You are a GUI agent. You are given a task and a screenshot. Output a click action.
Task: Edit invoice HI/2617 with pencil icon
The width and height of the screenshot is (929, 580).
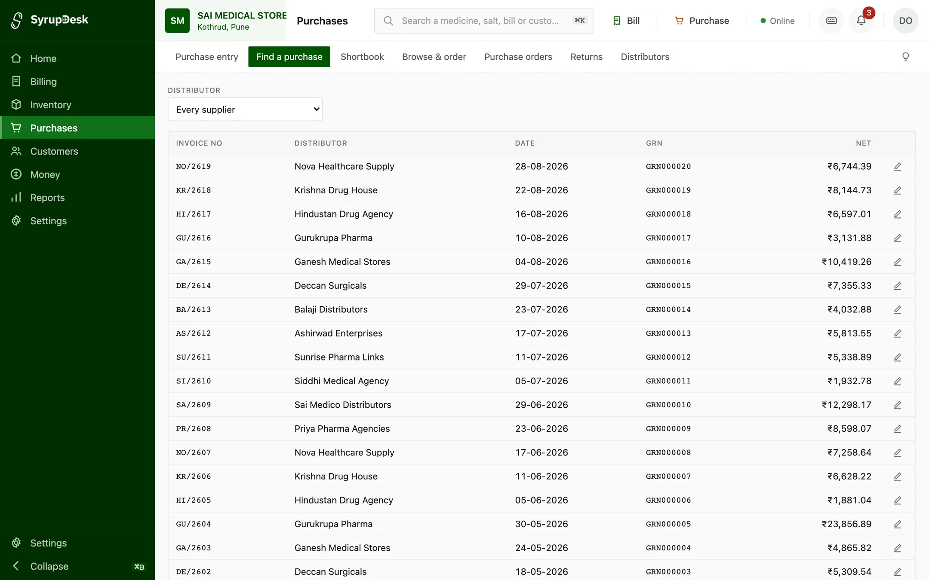(x=897, y=214)
